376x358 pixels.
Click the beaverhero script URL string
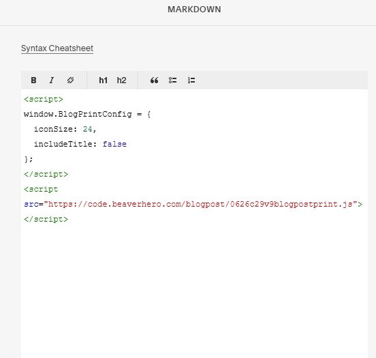tap(200, 204)
